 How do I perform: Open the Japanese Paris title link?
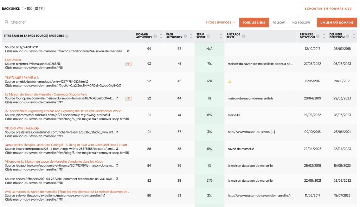22,77
